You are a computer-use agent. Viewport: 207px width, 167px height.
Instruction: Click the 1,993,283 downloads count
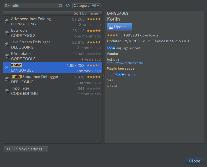click(x=76, y=66)
